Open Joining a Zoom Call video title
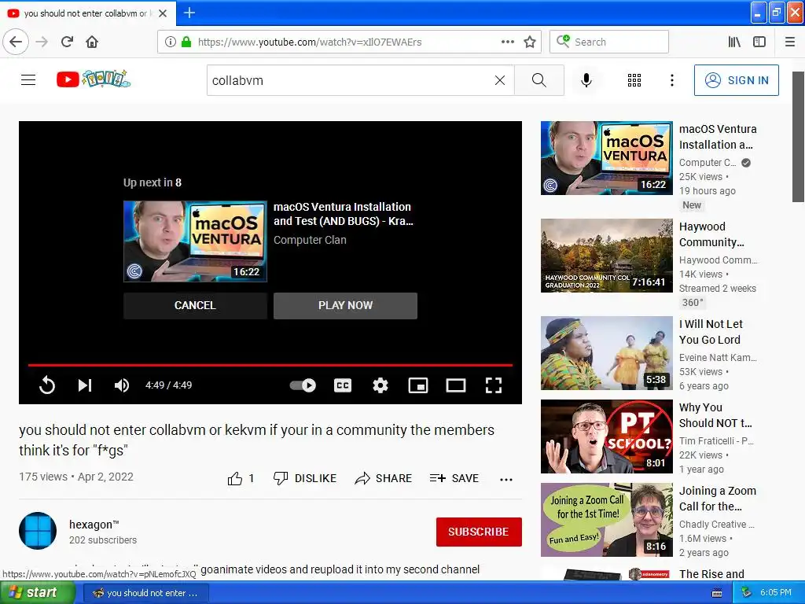The width and height of the screenshot is (805, 604). (x=718, y=498)
